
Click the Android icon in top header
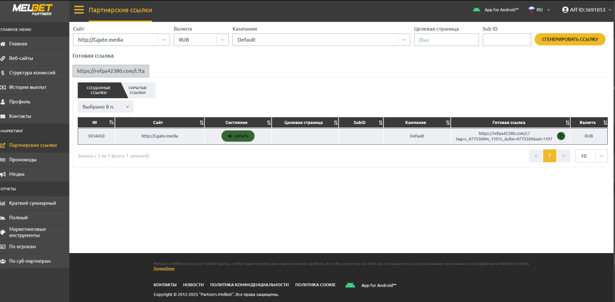point(476,10)
